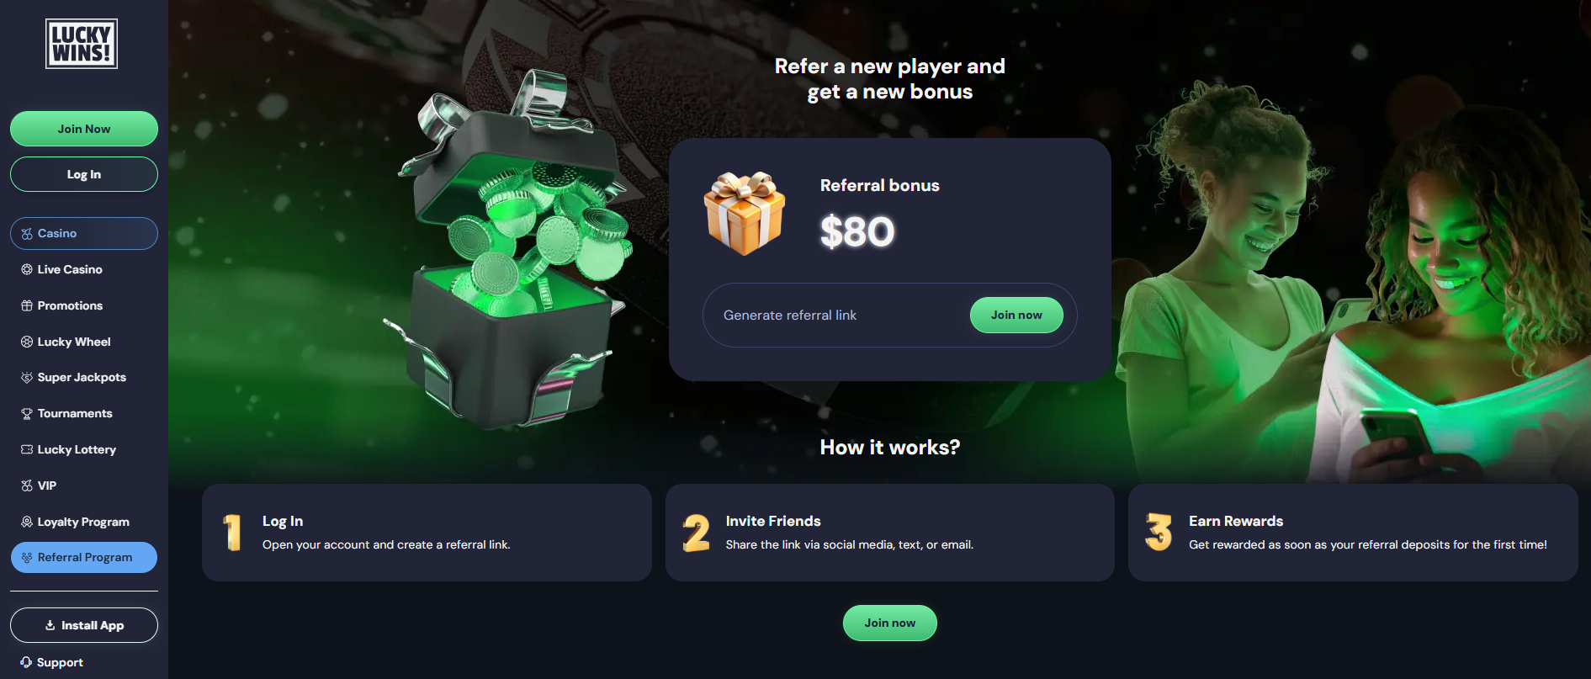Click the Invite Friends step card
The image size is (1591, 679).
(890, 533)
